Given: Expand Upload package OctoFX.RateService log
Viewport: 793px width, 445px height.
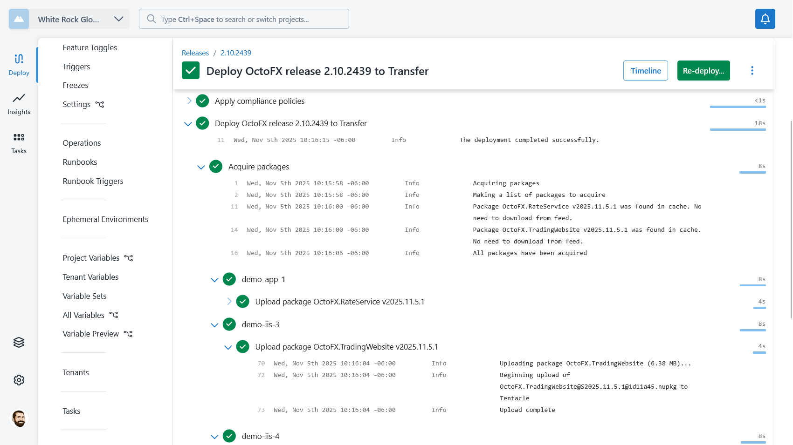Looking at the screenshot, I should tap(229, 302).
